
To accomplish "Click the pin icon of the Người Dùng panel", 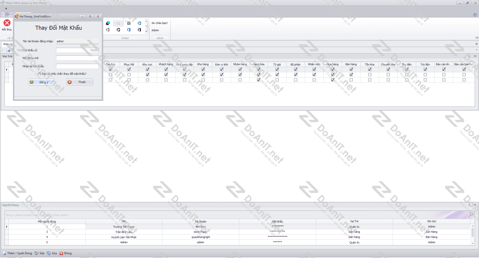I will pyautogui.click(x=469, y=205).
